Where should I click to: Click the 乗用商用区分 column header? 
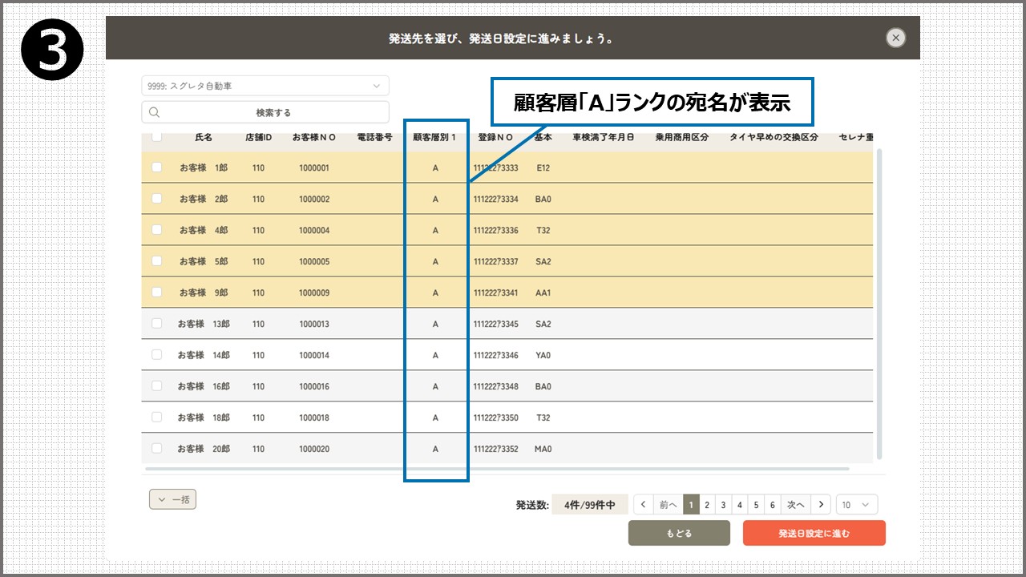pos(682,137)
